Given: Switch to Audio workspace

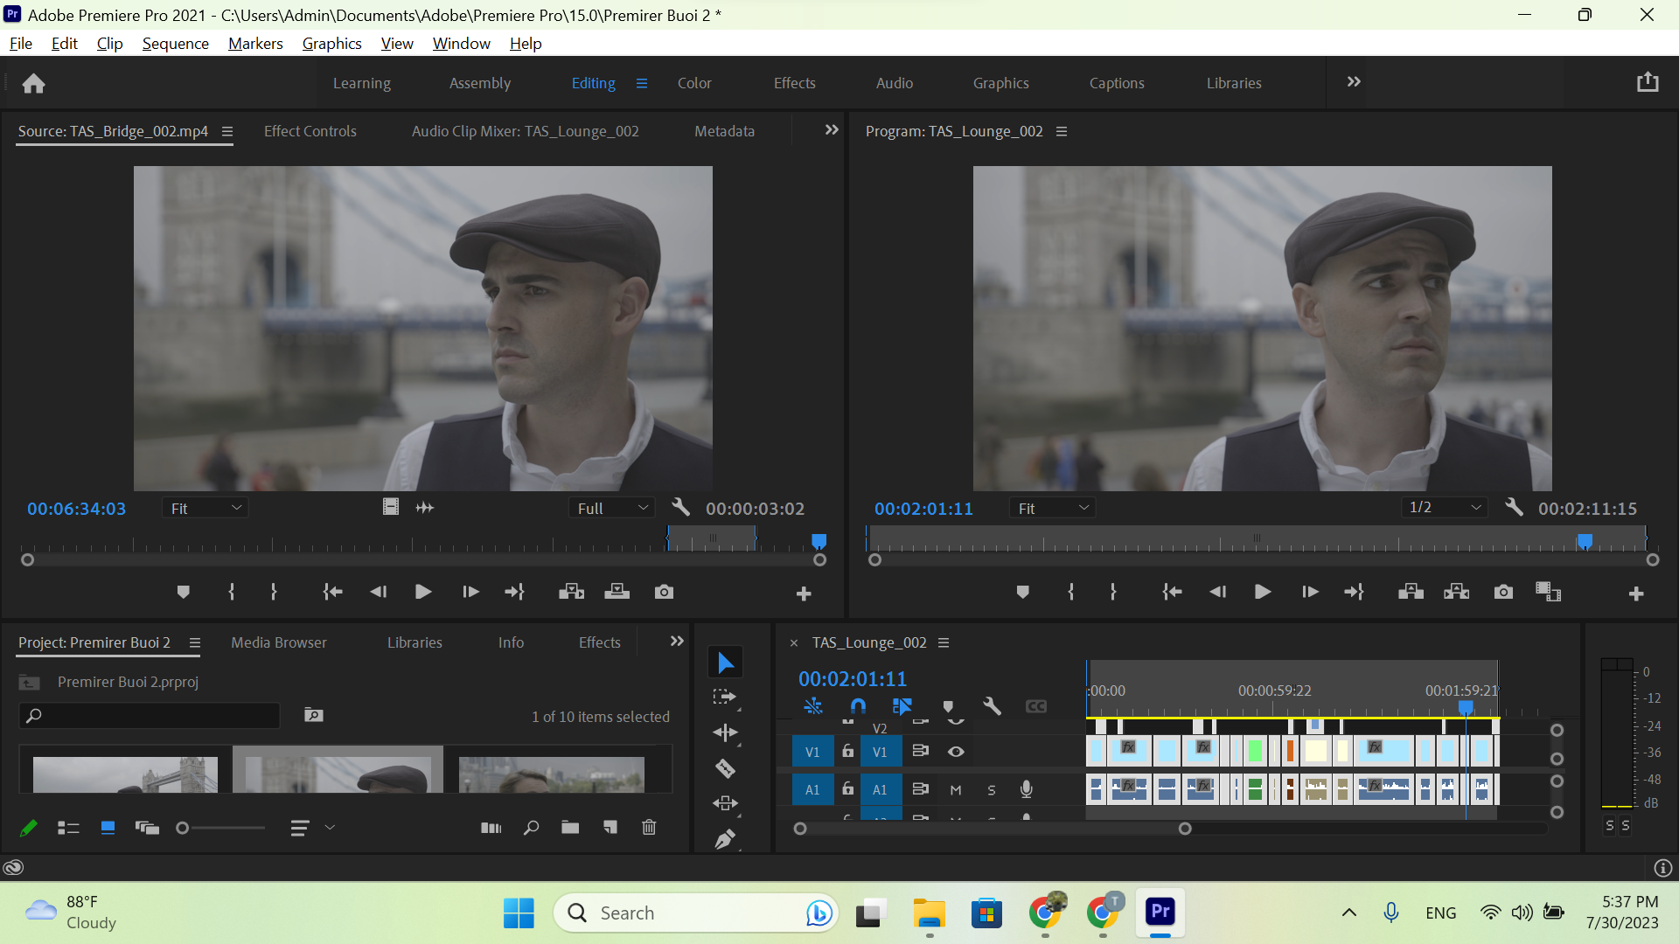Looking at the screenshot, I should point(895,83).
